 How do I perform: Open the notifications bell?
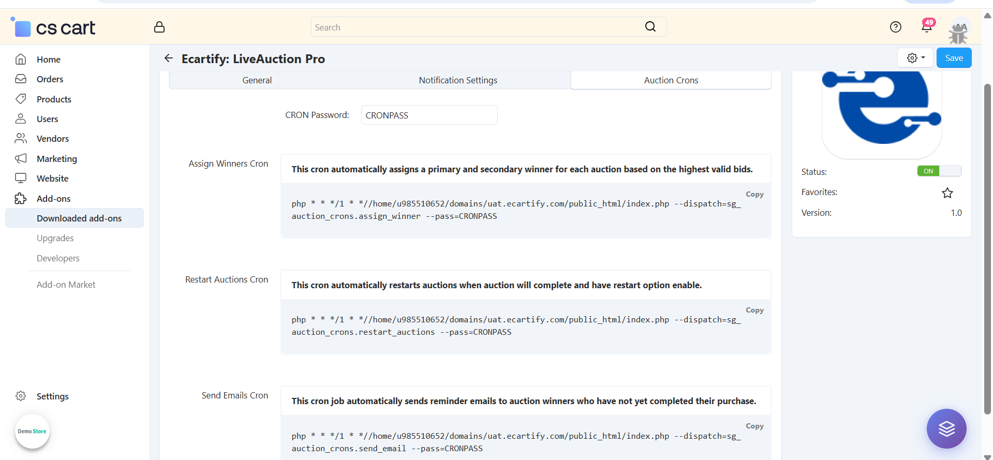click(x=926, y=27)
